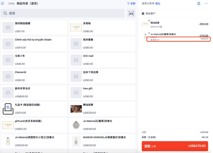Viewport: 213px width, 153px height.
Task: Click the plus icon beside 添加客户
Action: pyautogui.click(x=143, y=14)
